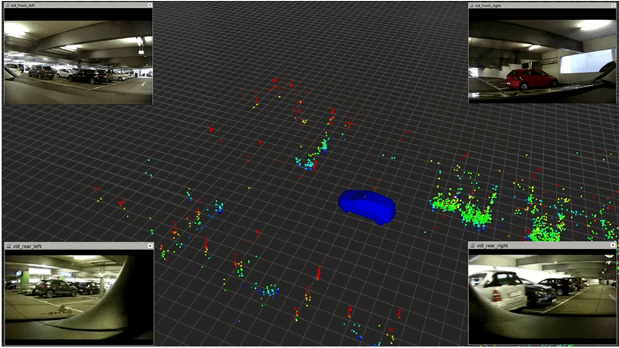Click the red car in front-right feed

point(532,78)
